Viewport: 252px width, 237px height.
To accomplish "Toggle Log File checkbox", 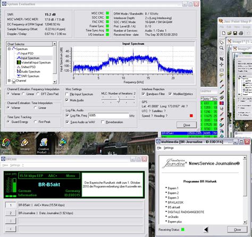I will 68,116.
